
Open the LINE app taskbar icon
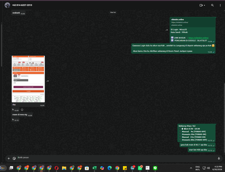coord(155,168)
